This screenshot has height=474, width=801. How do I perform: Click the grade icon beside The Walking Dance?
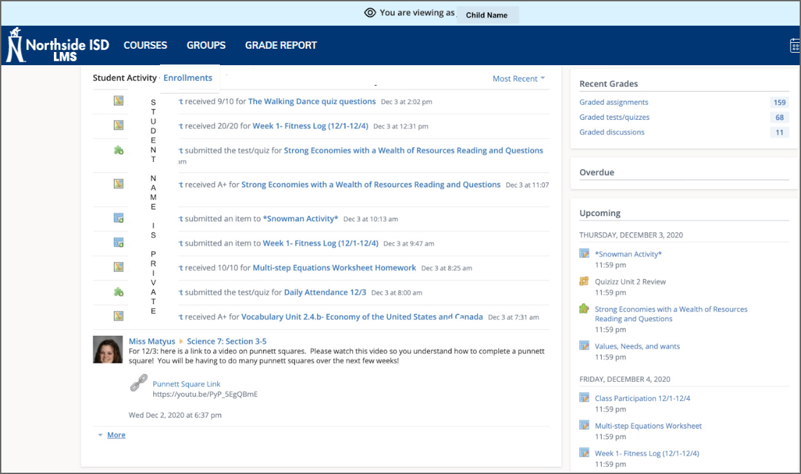pos(118,101)
